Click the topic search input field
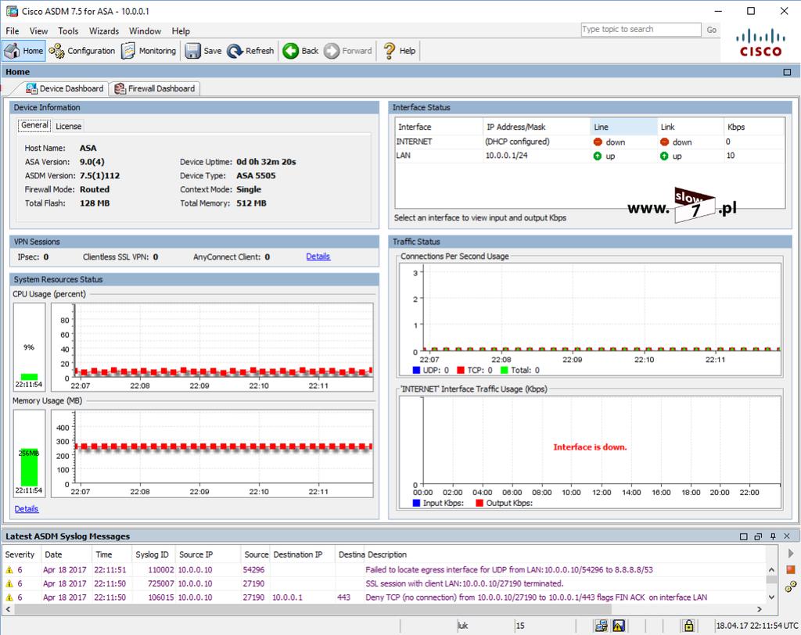Screen dimensions: 801x635 pos(641,30)
